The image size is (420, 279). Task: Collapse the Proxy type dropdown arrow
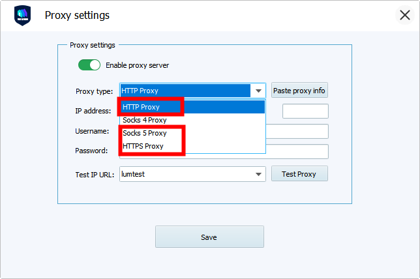click(258, 91)
